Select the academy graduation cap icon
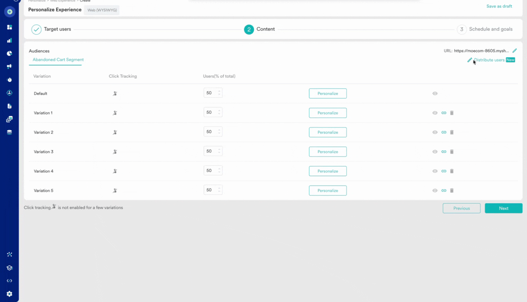 tap(9, 267)
